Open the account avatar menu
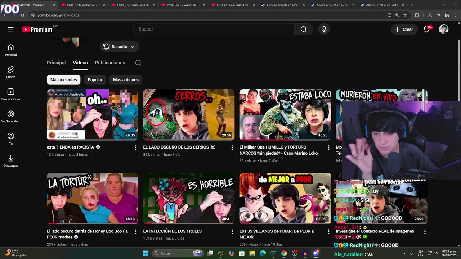 444,29
